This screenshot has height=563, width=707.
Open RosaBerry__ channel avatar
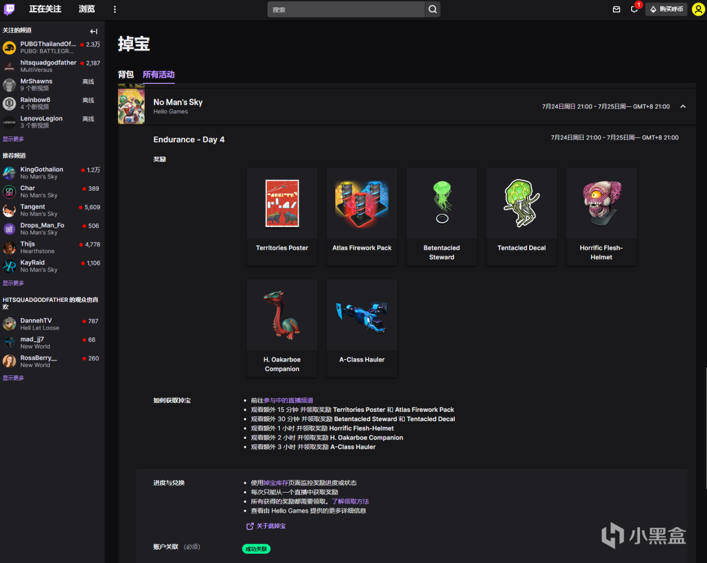(x=9, y=362)
